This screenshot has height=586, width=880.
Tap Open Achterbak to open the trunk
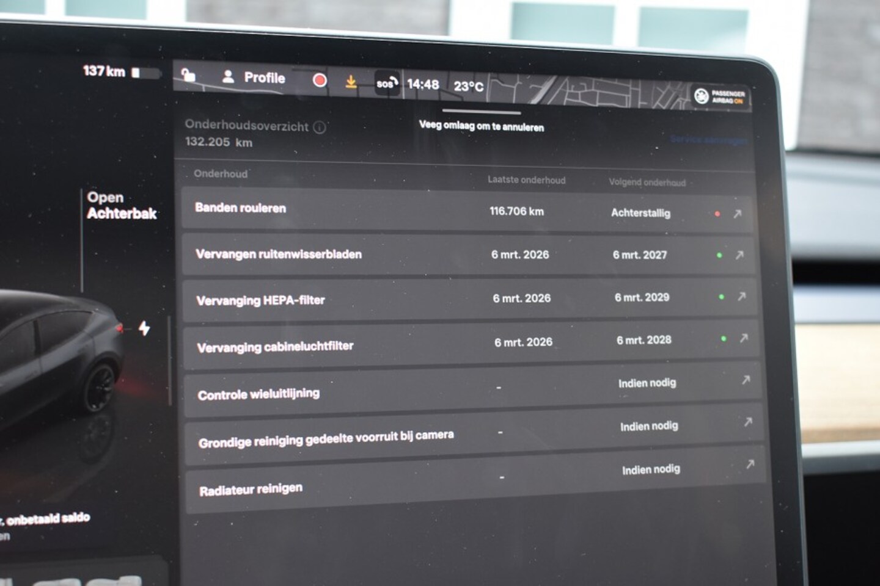(121, 205)
